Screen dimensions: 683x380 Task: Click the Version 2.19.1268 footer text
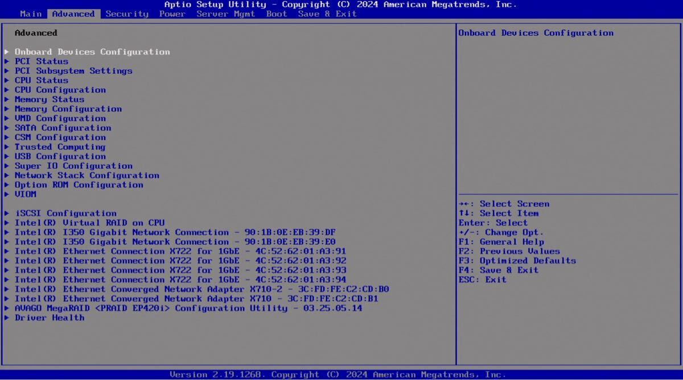(x=338, y=374)
